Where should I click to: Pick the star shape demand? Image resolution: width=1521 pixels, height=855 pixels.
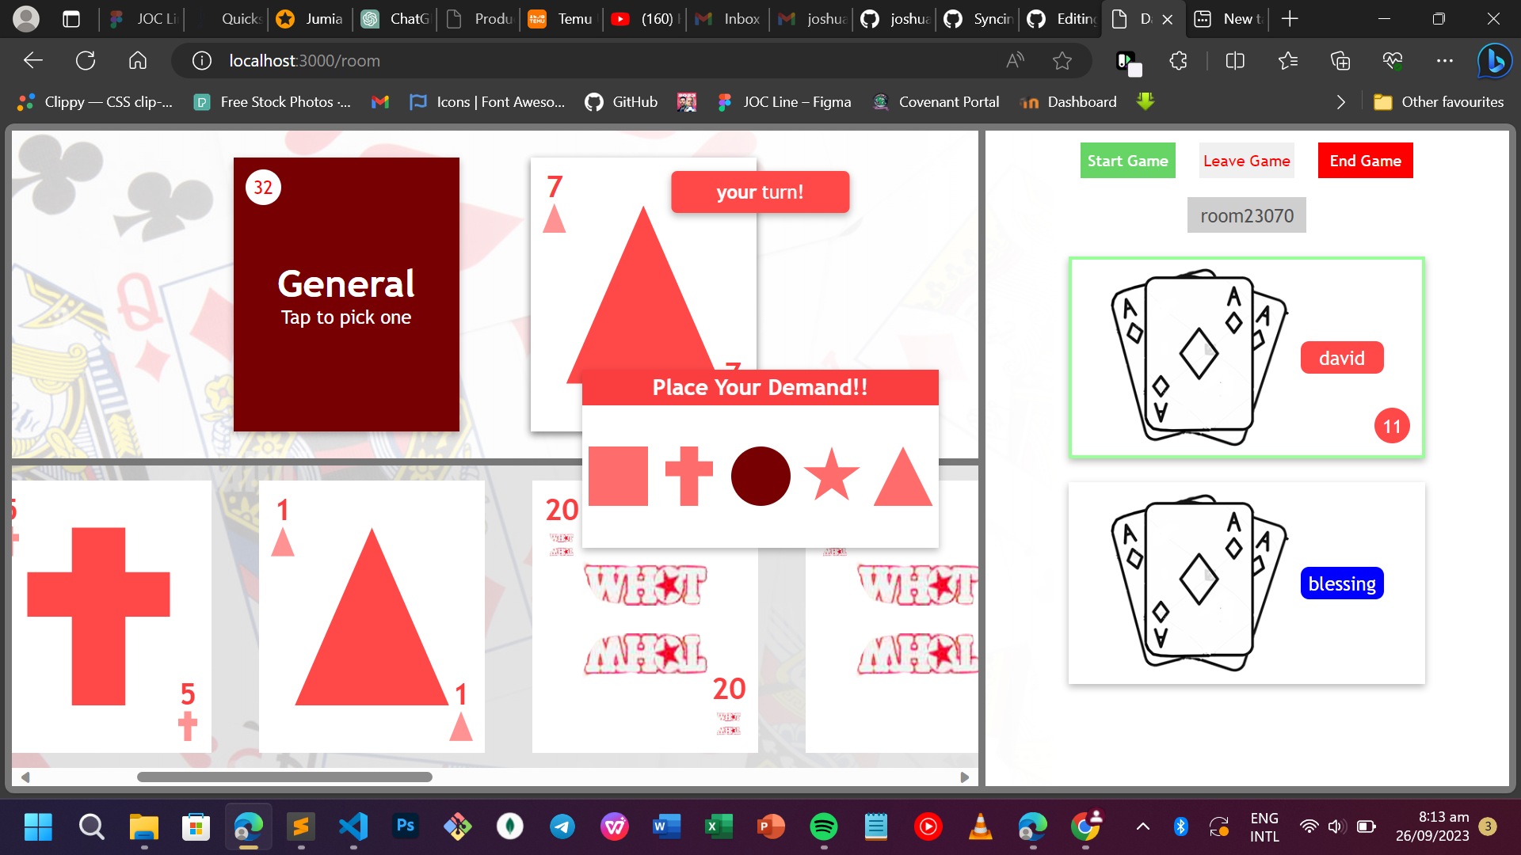pos(831,476)
